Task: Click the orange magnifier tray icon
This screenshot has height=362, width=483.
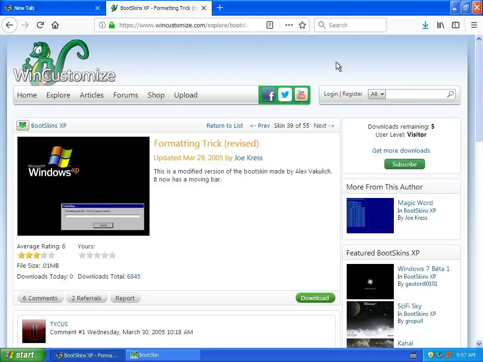Action: coord(448,355)
